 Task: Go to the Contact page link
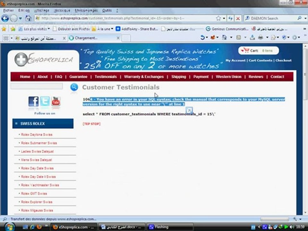277,77
